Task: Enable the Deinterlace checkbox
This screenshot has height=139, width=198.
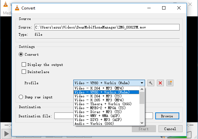Action: (24, 72)
